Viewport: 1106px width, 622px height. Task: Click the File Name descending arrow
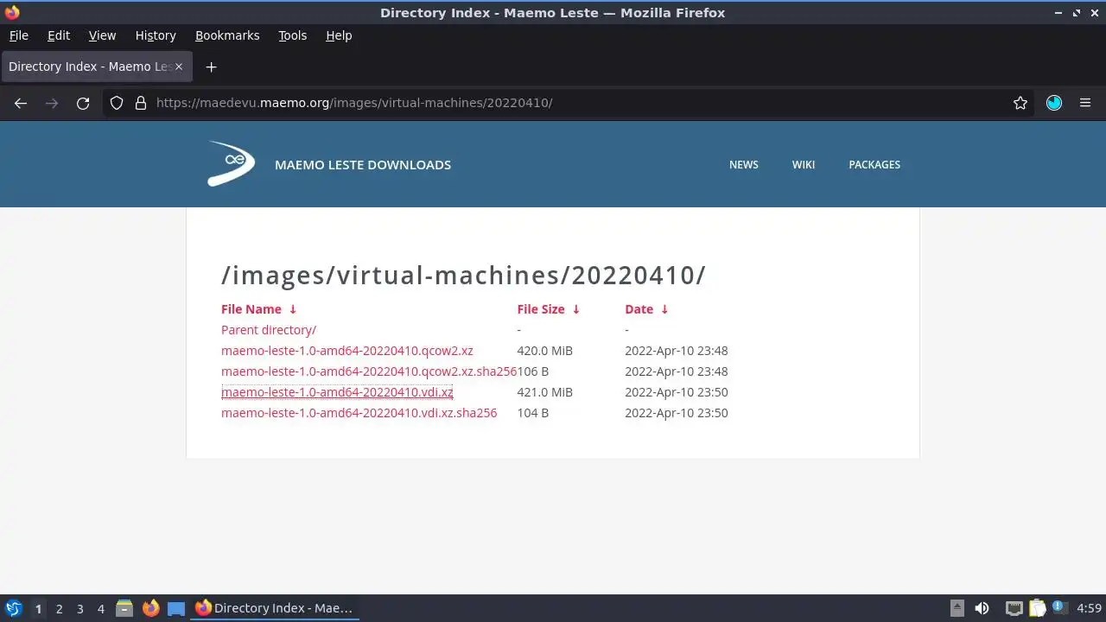[293, 309]
